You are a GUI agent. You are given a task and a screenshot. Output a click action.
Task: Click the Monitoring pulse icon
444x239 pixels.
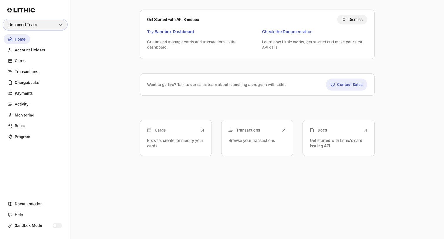[10, 115]
